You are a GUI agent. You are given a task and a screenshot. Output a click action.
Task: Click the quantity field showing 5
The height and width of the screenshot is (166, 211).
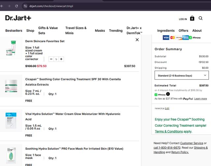point(56,59)
